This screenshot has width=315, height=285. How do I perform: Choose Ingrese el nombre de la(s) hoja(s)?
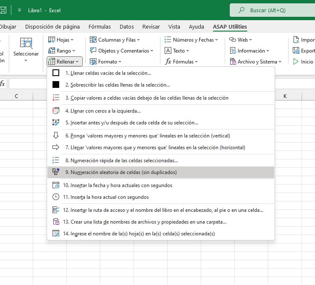point(161,234)
